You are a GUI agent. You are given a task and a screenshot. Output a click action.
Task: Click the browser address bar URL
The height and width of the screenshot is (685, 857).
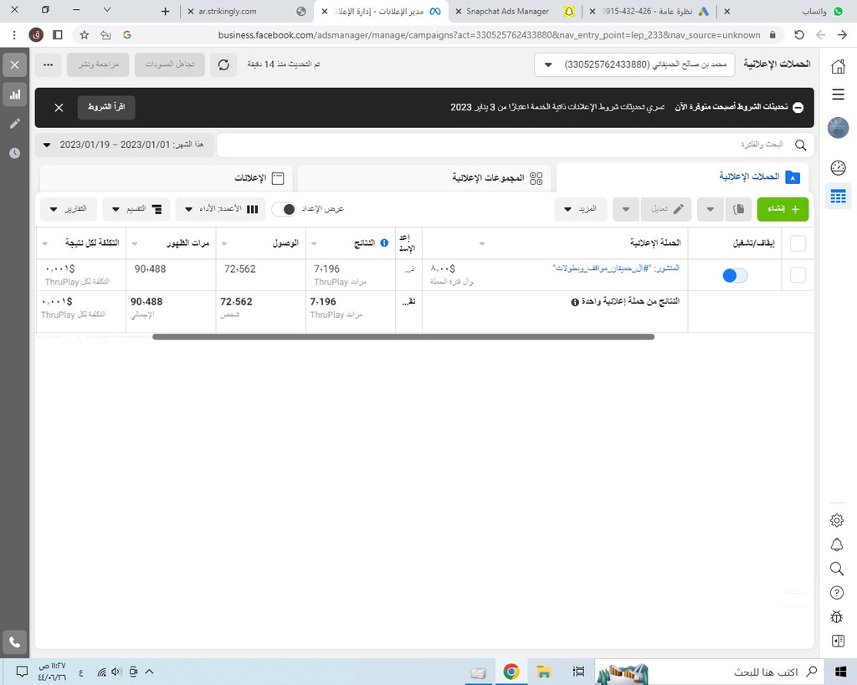489,35
